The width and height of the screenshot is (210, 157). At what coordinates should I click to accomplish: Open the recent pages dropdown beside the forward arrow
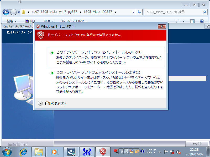(x=19, y=12)
